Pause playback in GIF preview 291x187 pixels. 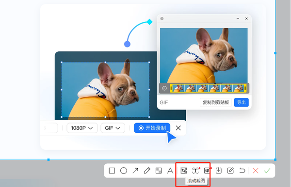click(x=164, y=88)
